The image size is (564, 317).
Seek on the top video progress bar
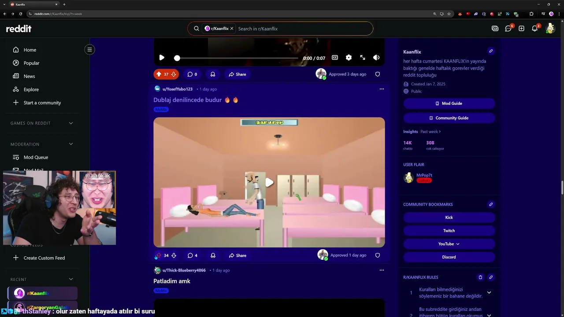coord(237,58)
